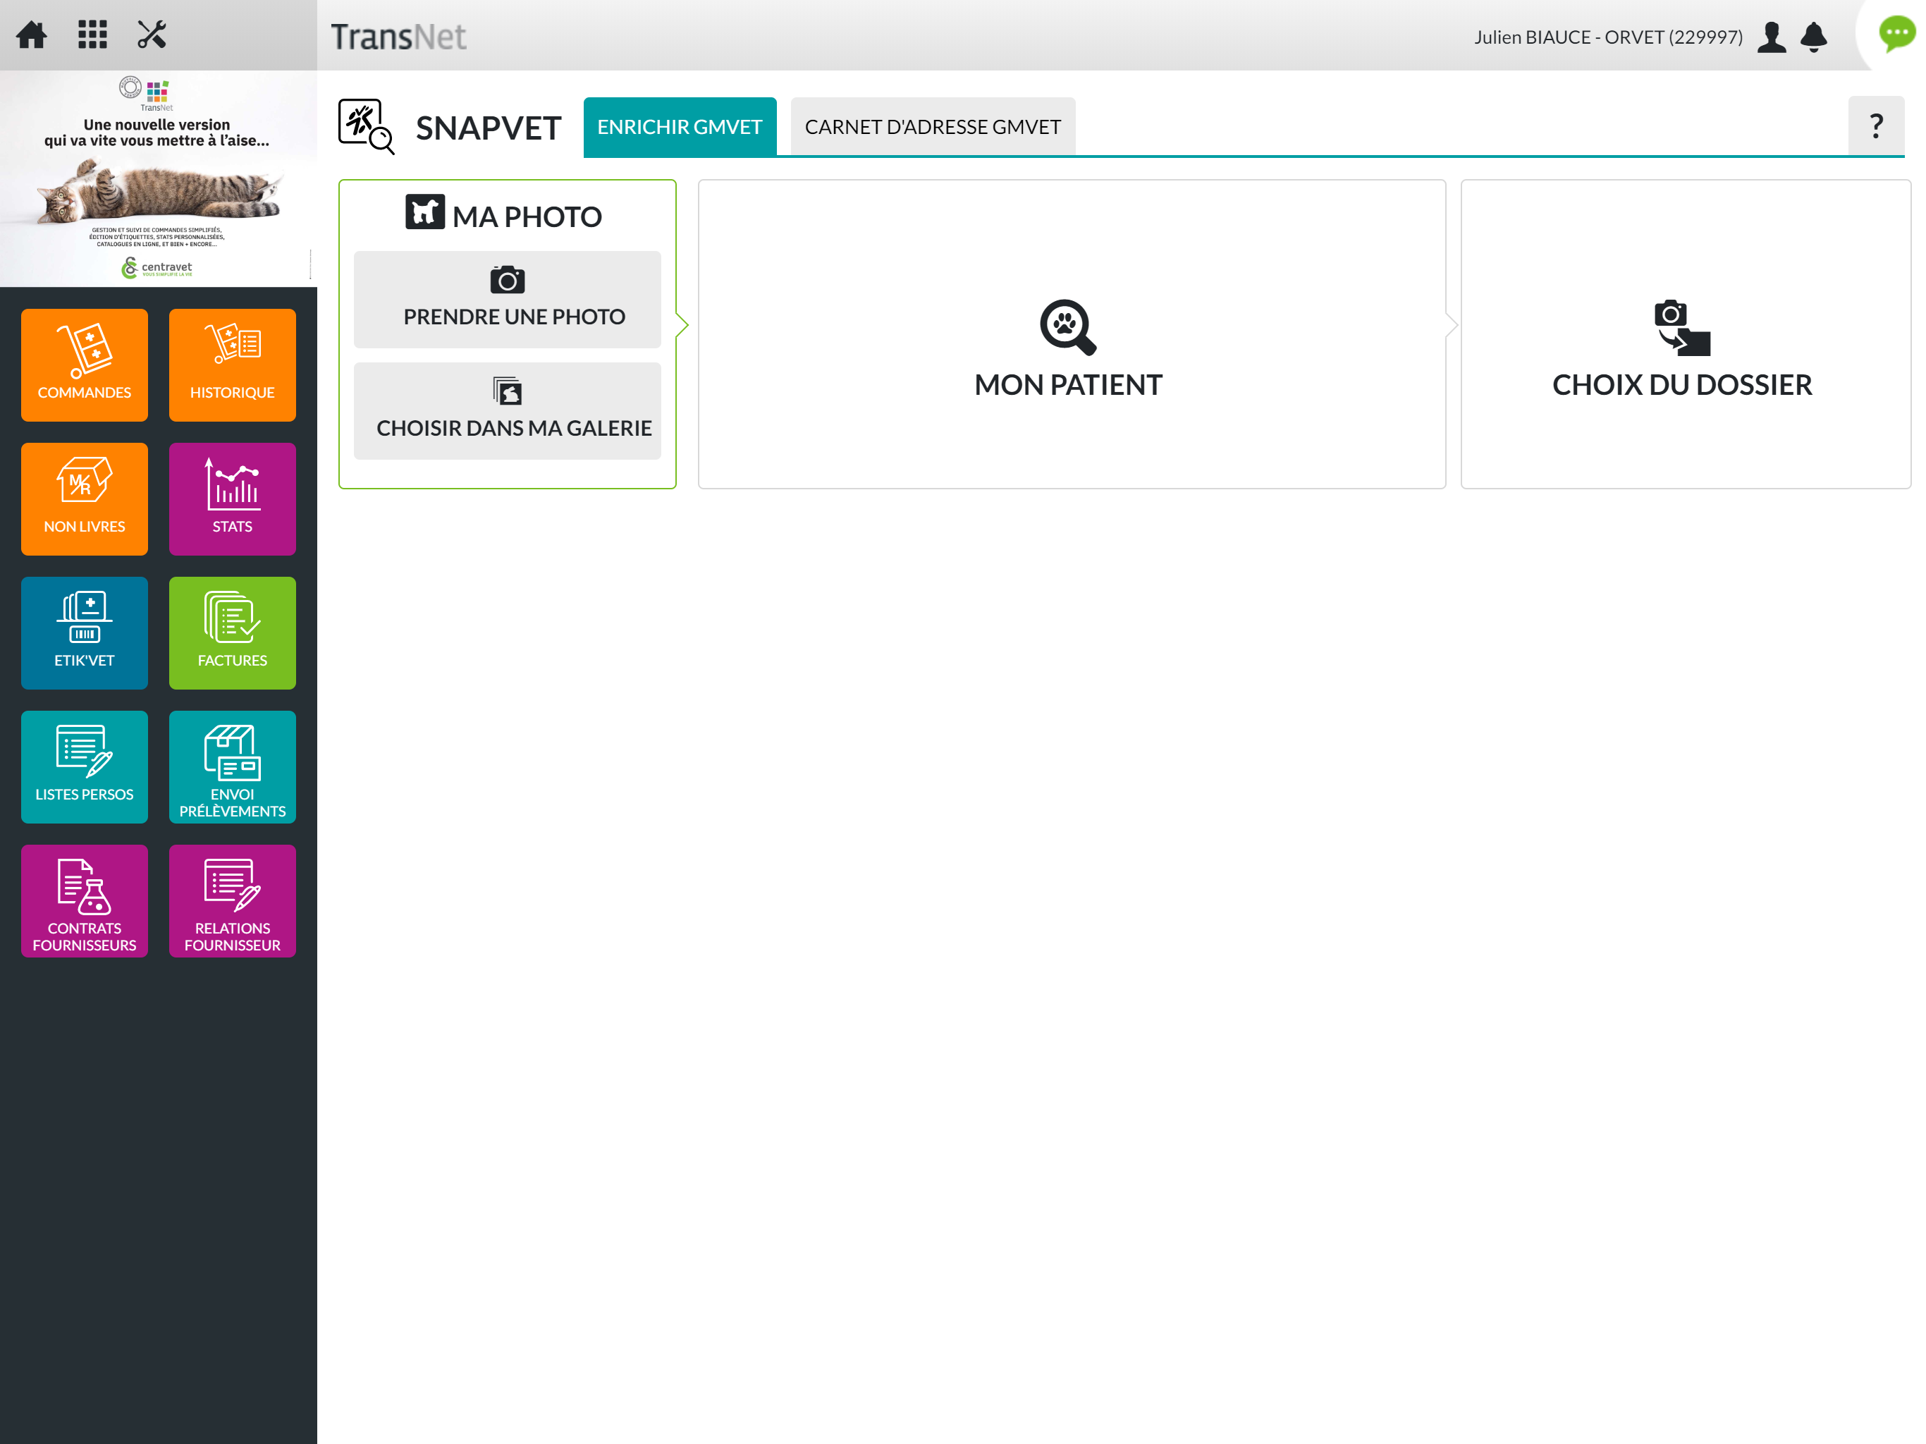The width and height of the screenshot is (1926, 1444).
Task: Open the FACTURES tile
Action: click(x=233, y=633)
